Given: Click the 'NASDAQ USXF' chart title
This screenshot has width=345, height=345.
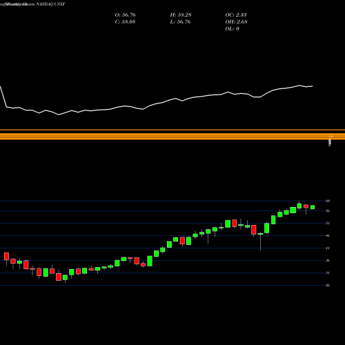Looking at the screenshot, I should pyautogui.click(x=50, y=4).
